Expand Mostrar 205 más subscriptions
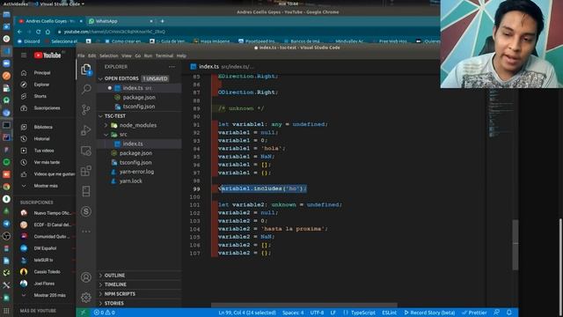Image resolution: width=563 pixels, height=317 pixels. coord(49,295)
